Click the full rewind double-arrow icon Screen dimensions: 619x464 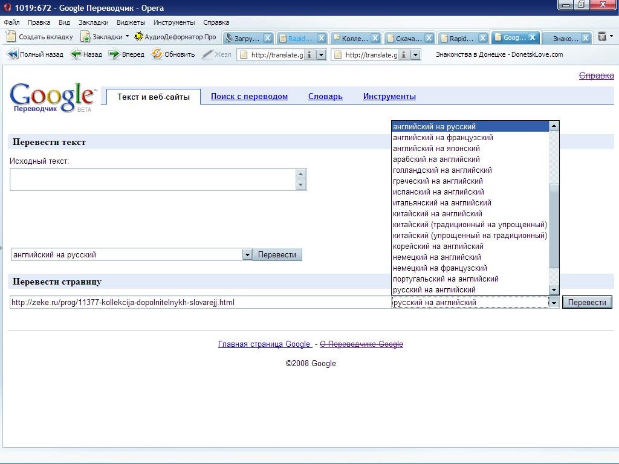pos(12,54)
